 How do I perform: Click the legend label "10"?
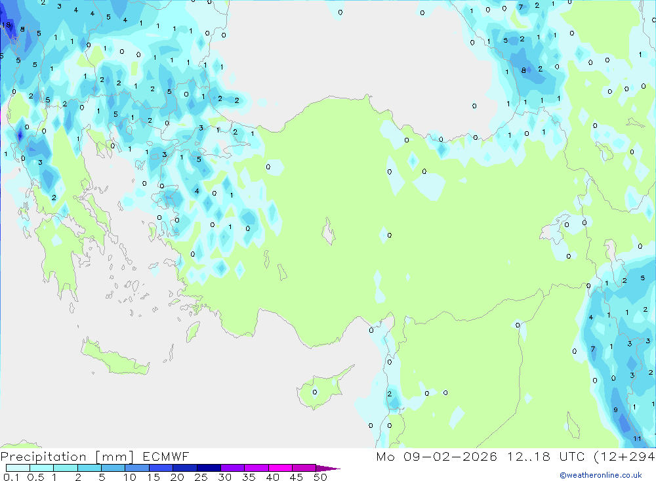[129, 477]
